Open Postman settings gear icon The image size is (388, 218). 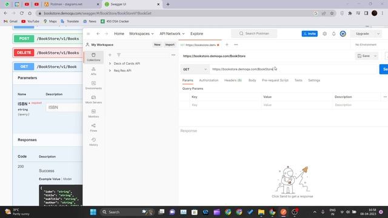pos(325,34)
